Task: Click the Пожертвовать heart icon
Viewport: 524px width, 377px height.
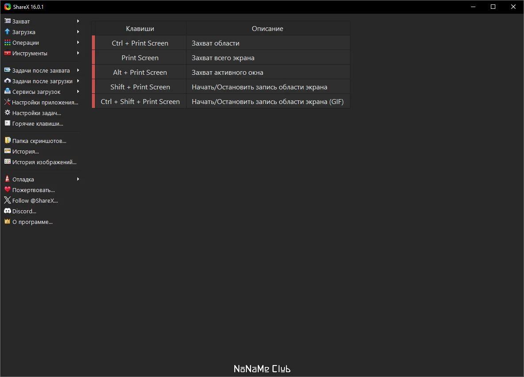Action: pyautogui.click(x=8, y=189)
